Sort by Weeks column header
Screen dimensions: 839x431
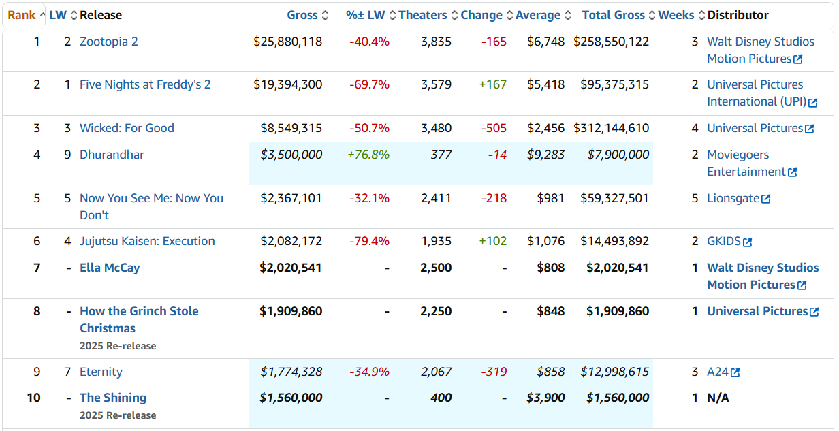(676, 15)
